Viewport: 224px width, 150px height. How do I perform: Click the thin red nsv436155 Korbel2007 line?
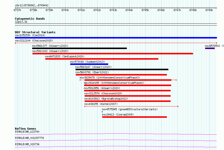pos(131,106)
